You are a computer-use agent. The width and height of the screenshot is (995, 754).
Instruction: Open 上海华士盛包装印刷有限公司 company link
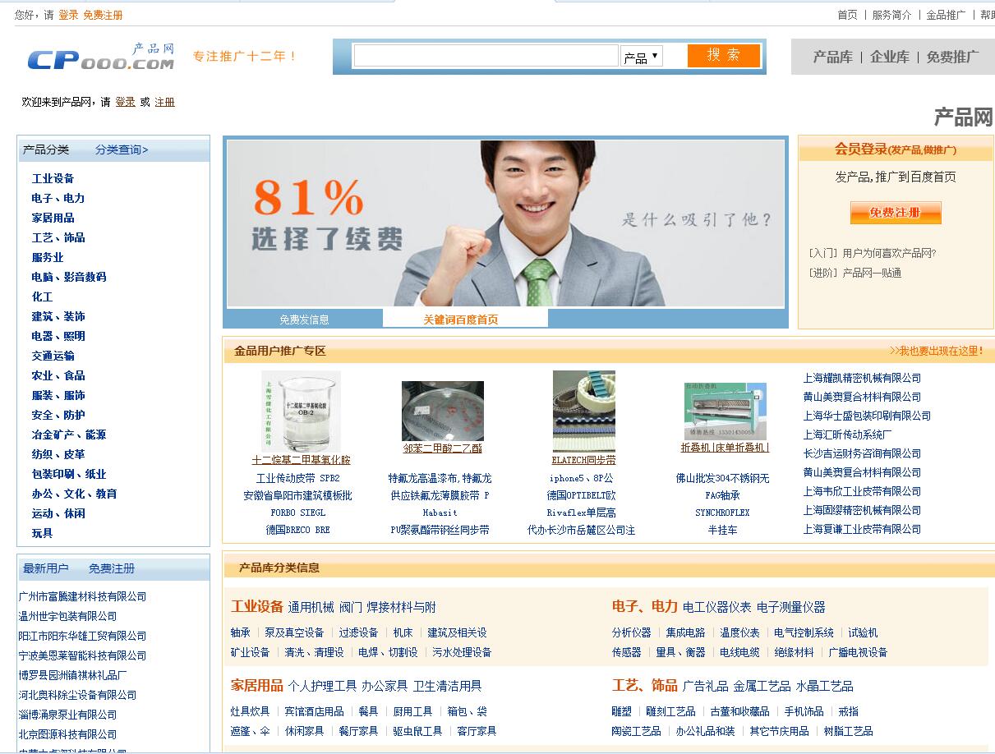[867, 416]
